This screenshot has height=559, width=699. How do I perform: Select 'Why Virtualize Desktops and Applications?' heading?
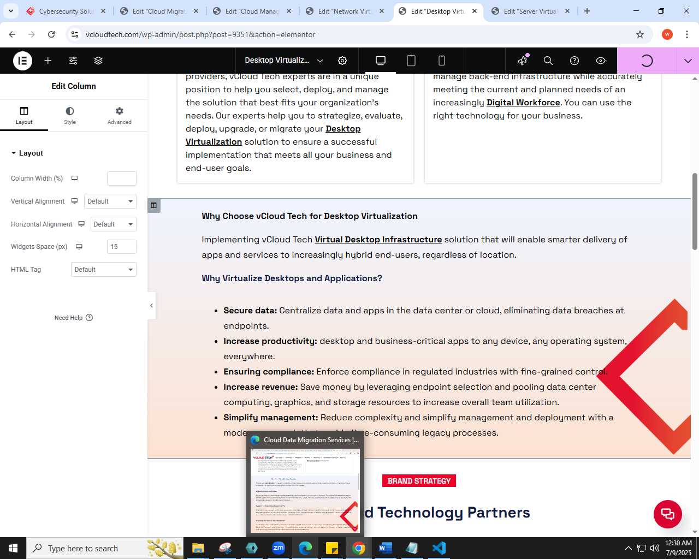[292, 278]
